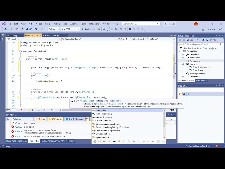Switch to Package Manager Console tab
The image size is (225, 169).
click(x=53, y=141)
